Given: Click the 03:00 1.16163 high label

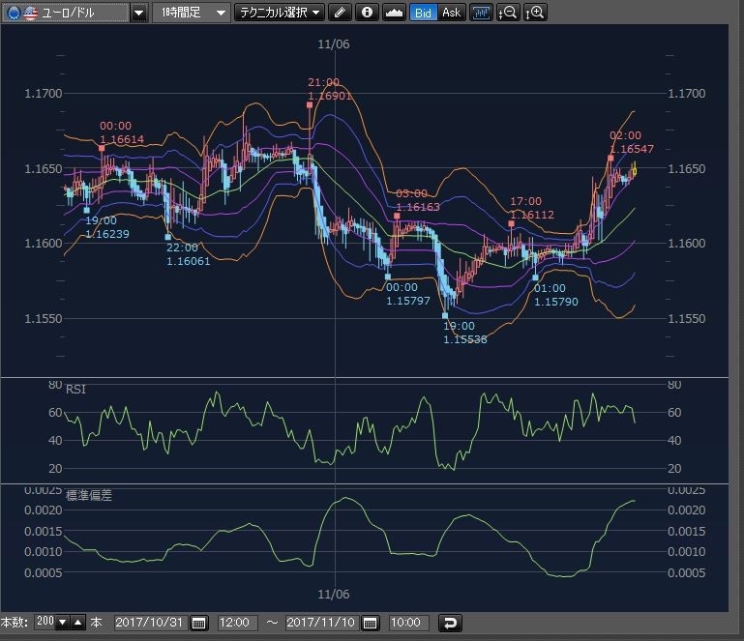Looking at the screenshot, I should (418, 200).
